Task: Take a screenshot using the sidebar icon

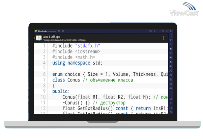Action: pyautogui.click(x=171, y=71)
